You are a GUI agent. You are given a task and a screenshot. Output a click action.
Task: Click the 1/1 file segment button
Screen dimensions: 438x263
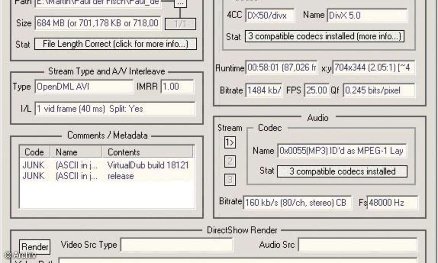(x=180, y=24)
